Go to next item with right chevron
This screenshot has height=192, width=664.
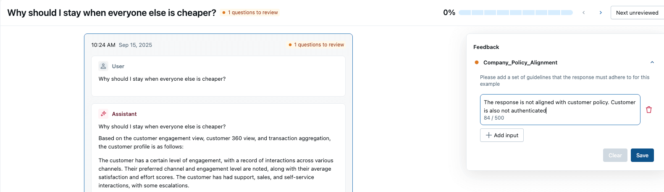coord(601,13)
